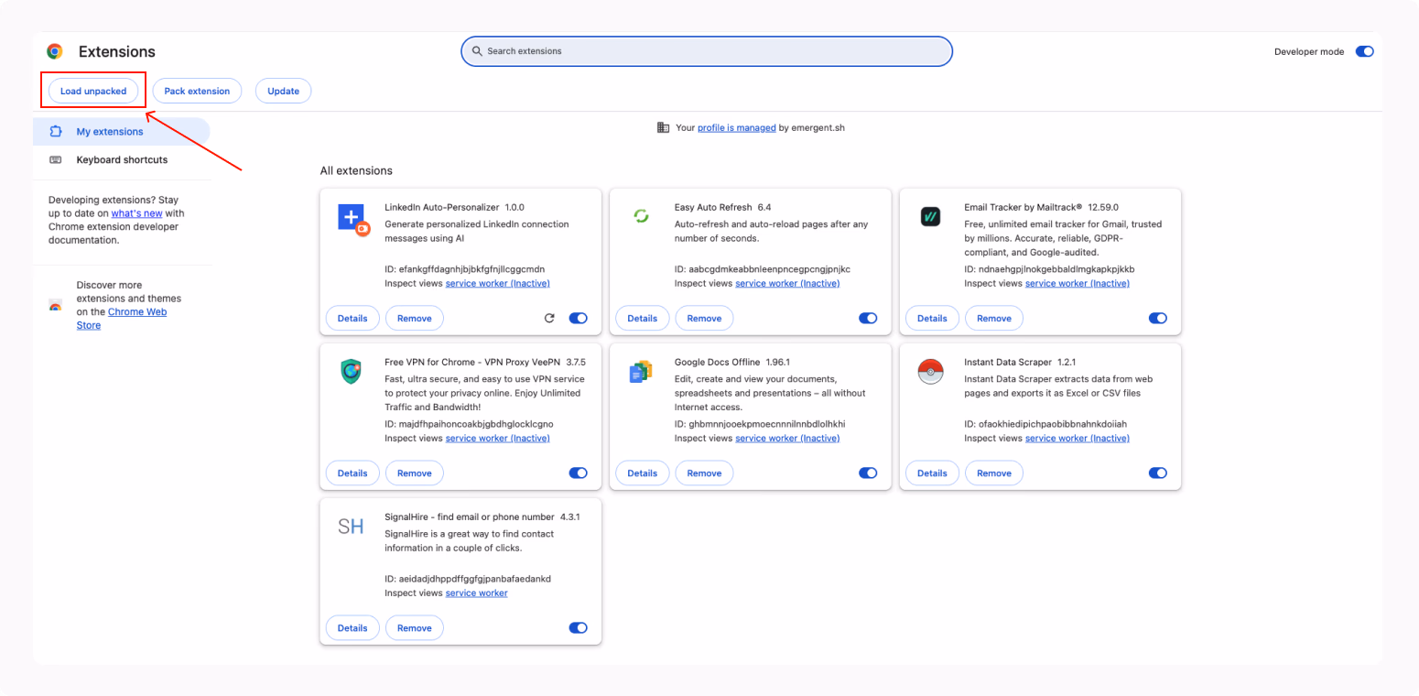Inspect LinkedIn Auto-Personalizer service worker

pyautogui.click(x=498, y=283)
